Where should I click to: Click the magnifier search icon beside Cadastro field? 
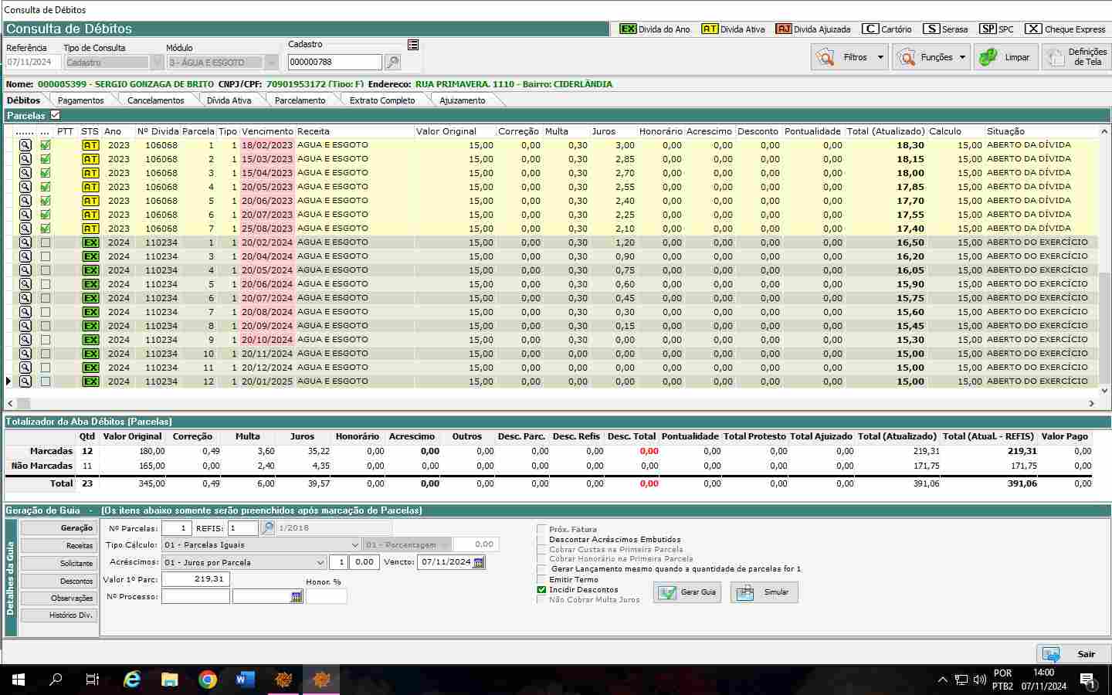coord(392,63)
